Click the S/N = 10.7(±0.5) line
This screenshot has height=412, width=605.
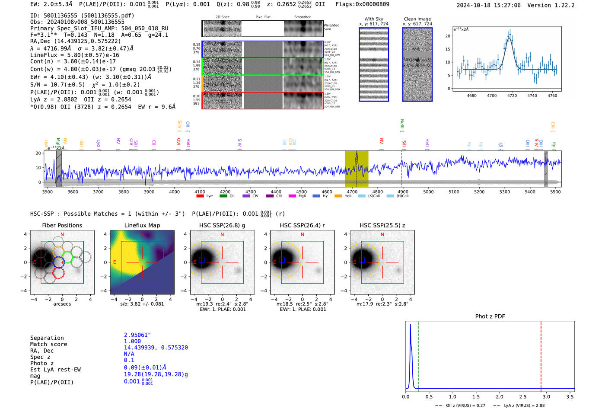click(x=85, y=85)
